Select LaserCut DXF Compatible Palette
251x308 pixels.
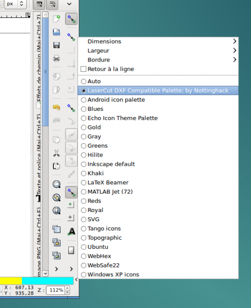coord(158,90)
